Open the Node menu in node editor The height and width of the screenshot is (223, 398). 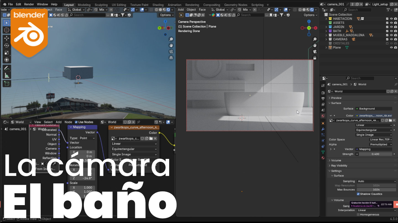coord(68,122)
